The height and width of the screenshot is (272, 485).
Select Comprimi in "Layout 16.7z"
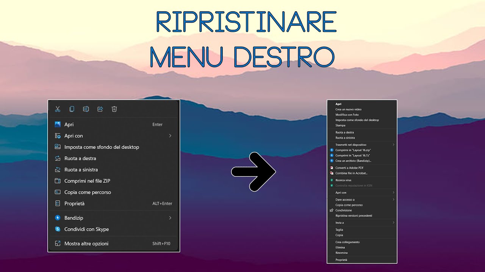click(x=353, y=155)
